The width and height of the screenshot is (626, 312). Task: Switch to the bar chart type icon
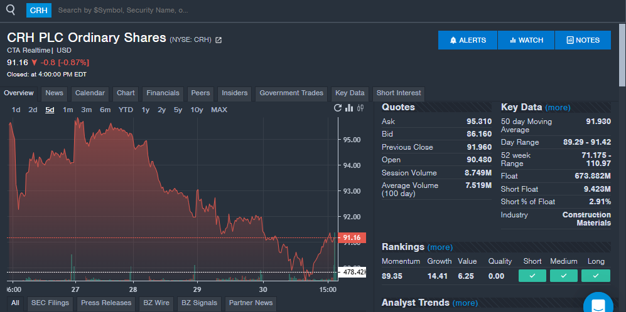click(x=349, y=108)
